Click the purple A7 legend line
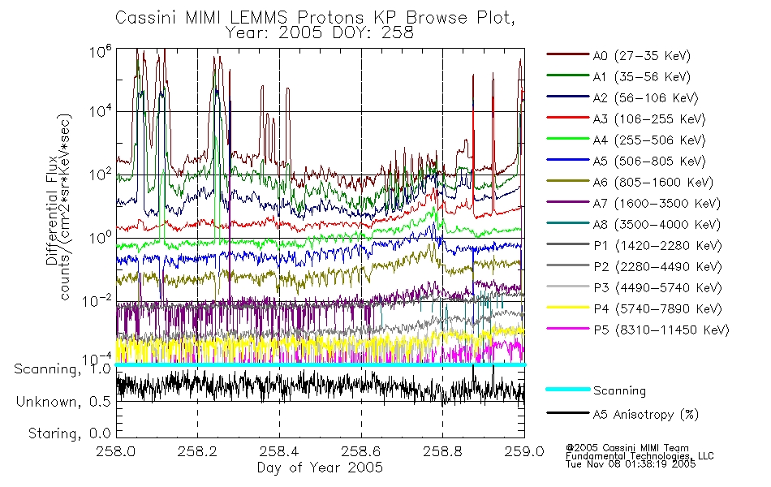This screenshot has width=771, height=487. (x=568, y=201)
